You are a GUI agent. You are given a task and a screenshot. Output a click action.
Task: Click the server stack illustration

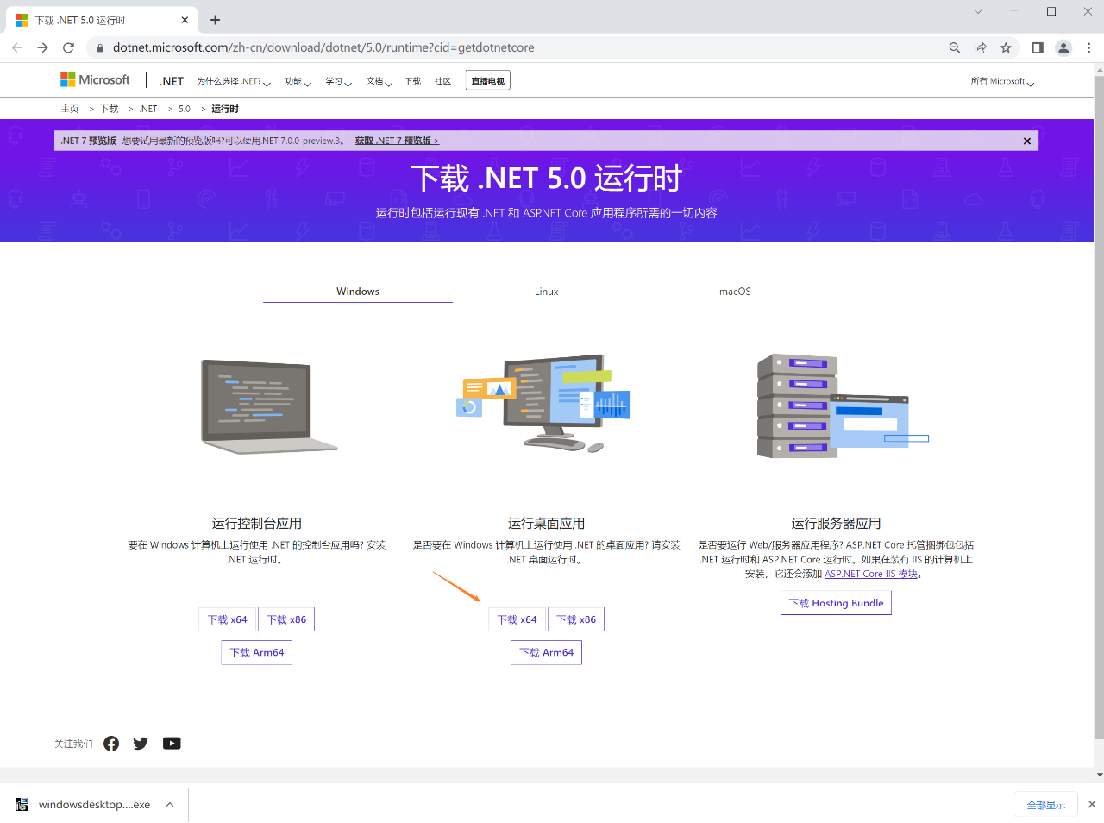pyautogui.click(x=842, y=405)
